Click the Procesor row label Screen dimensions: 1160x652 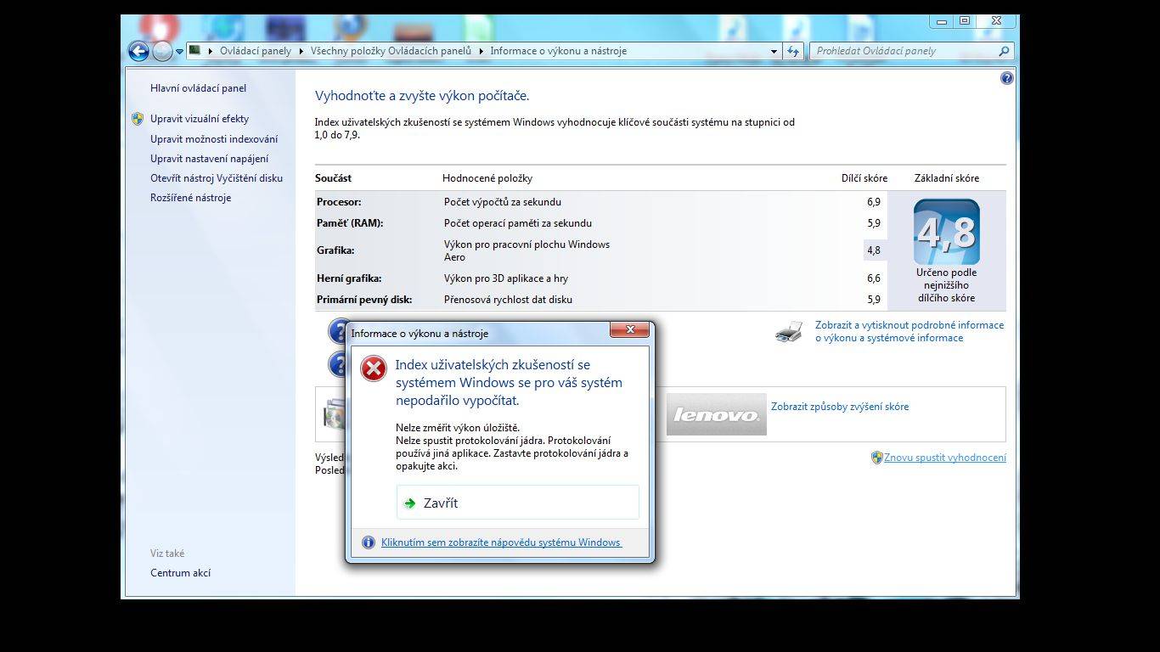[x=339, y=202]
